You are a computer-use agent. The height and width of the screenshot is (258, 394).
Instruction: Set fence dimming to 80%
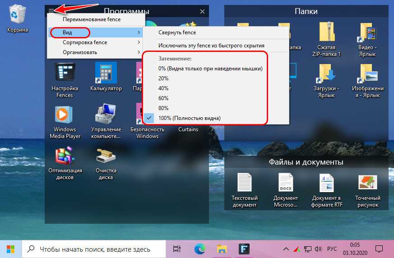(x=216, y=108)
